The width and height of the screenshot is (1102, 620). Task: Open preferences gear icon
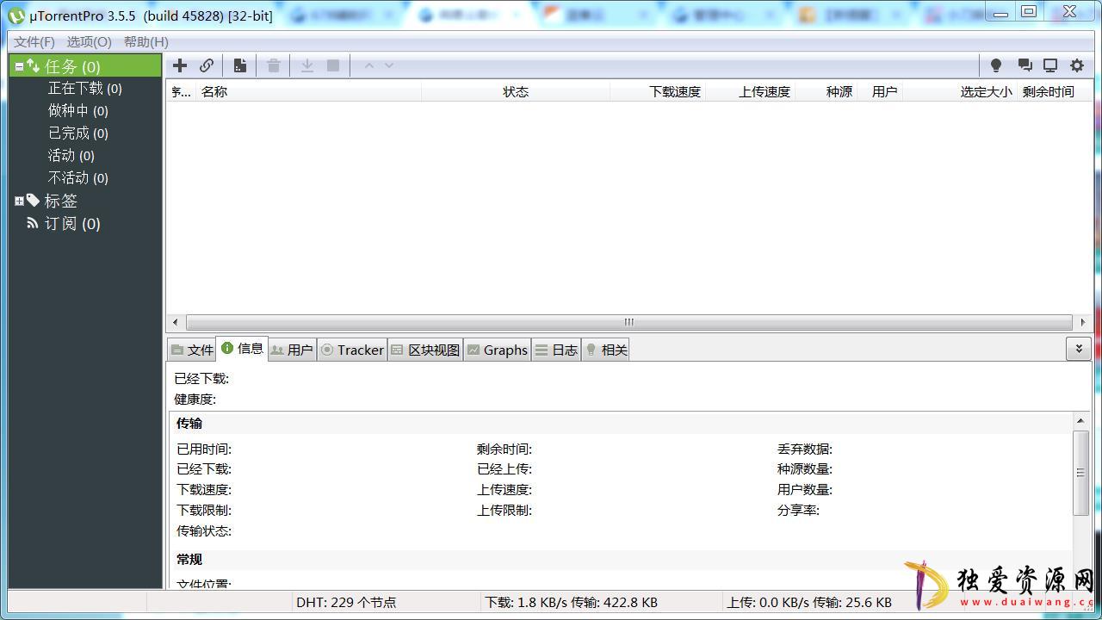(x=1077, y=65)
